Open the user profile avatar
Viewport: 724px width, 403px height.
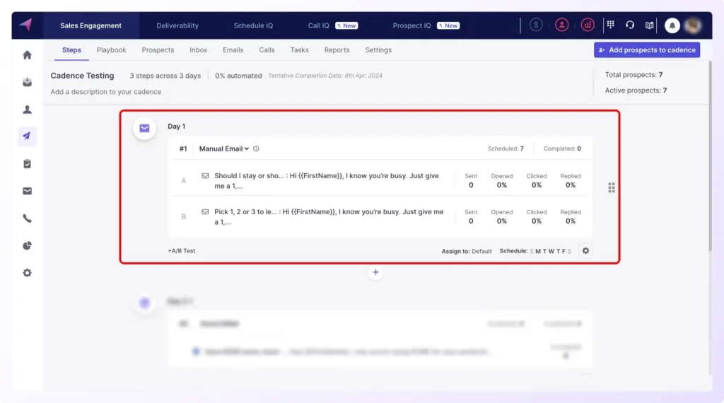(693, 25)
